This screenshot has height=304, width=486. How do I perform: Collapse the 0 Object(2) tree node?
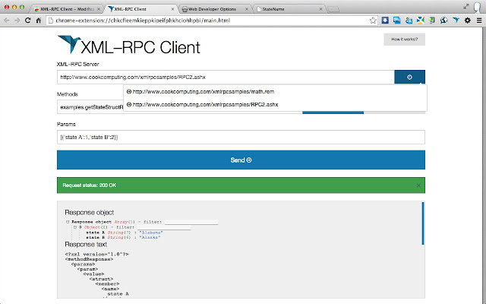74,227
